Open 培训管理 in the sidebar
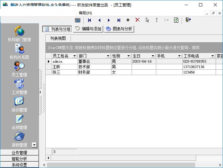 click(x=19, y=104)
